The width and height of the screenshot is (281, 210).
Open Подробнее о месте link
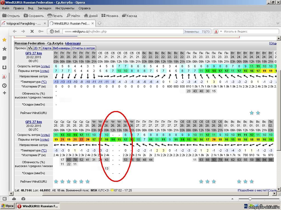pyautogui.click(x=252, y=190)
